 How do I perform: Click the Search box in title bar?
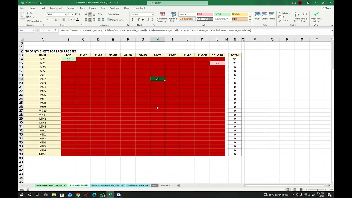(x=177, y=3)
